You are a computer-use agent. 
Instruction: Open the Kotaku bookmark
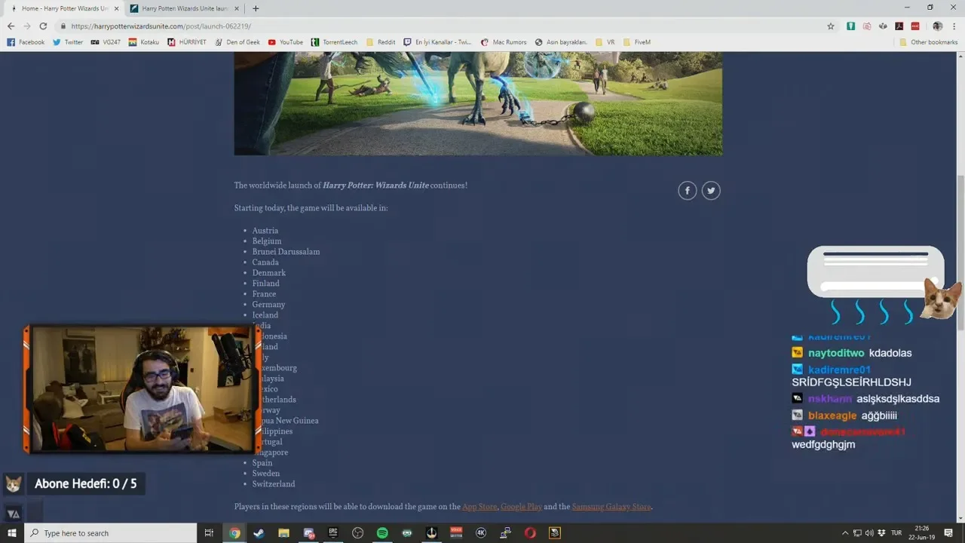[143, 42]
